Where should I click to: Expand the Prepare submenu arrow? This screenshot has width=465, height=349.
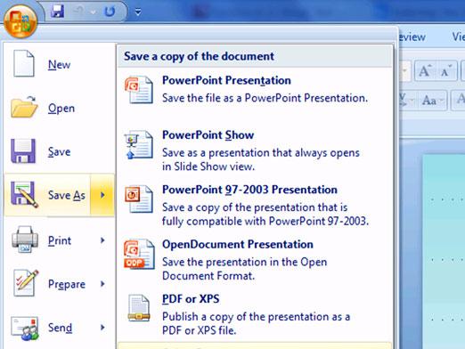[102, 284]
